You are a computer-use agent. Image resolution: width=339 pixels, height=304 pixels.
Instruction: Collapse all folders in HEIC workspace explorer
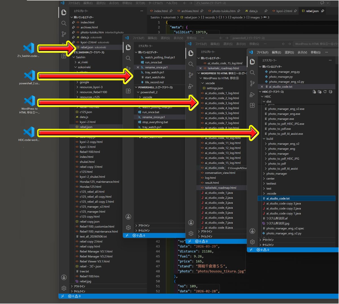331,92
